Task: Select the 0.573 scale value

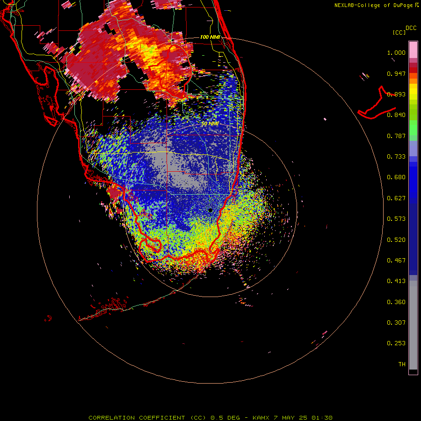Action: pyautogui.click(x=396, y=219)
